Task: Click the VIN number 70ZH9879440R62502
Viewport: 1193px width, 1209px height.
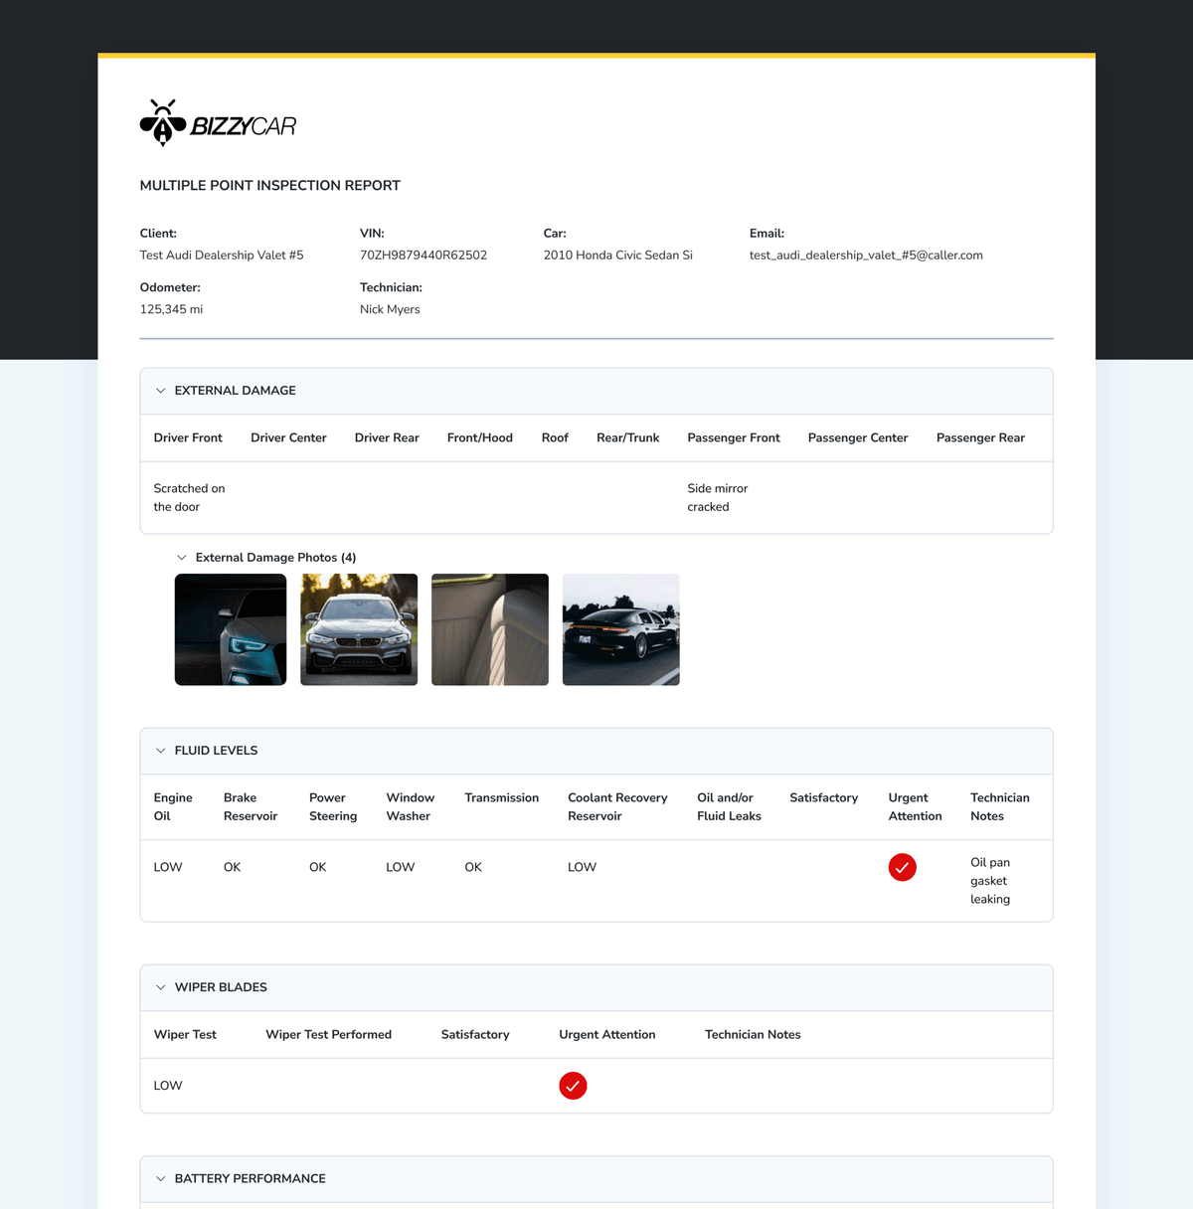Action: tap(423, 255)
